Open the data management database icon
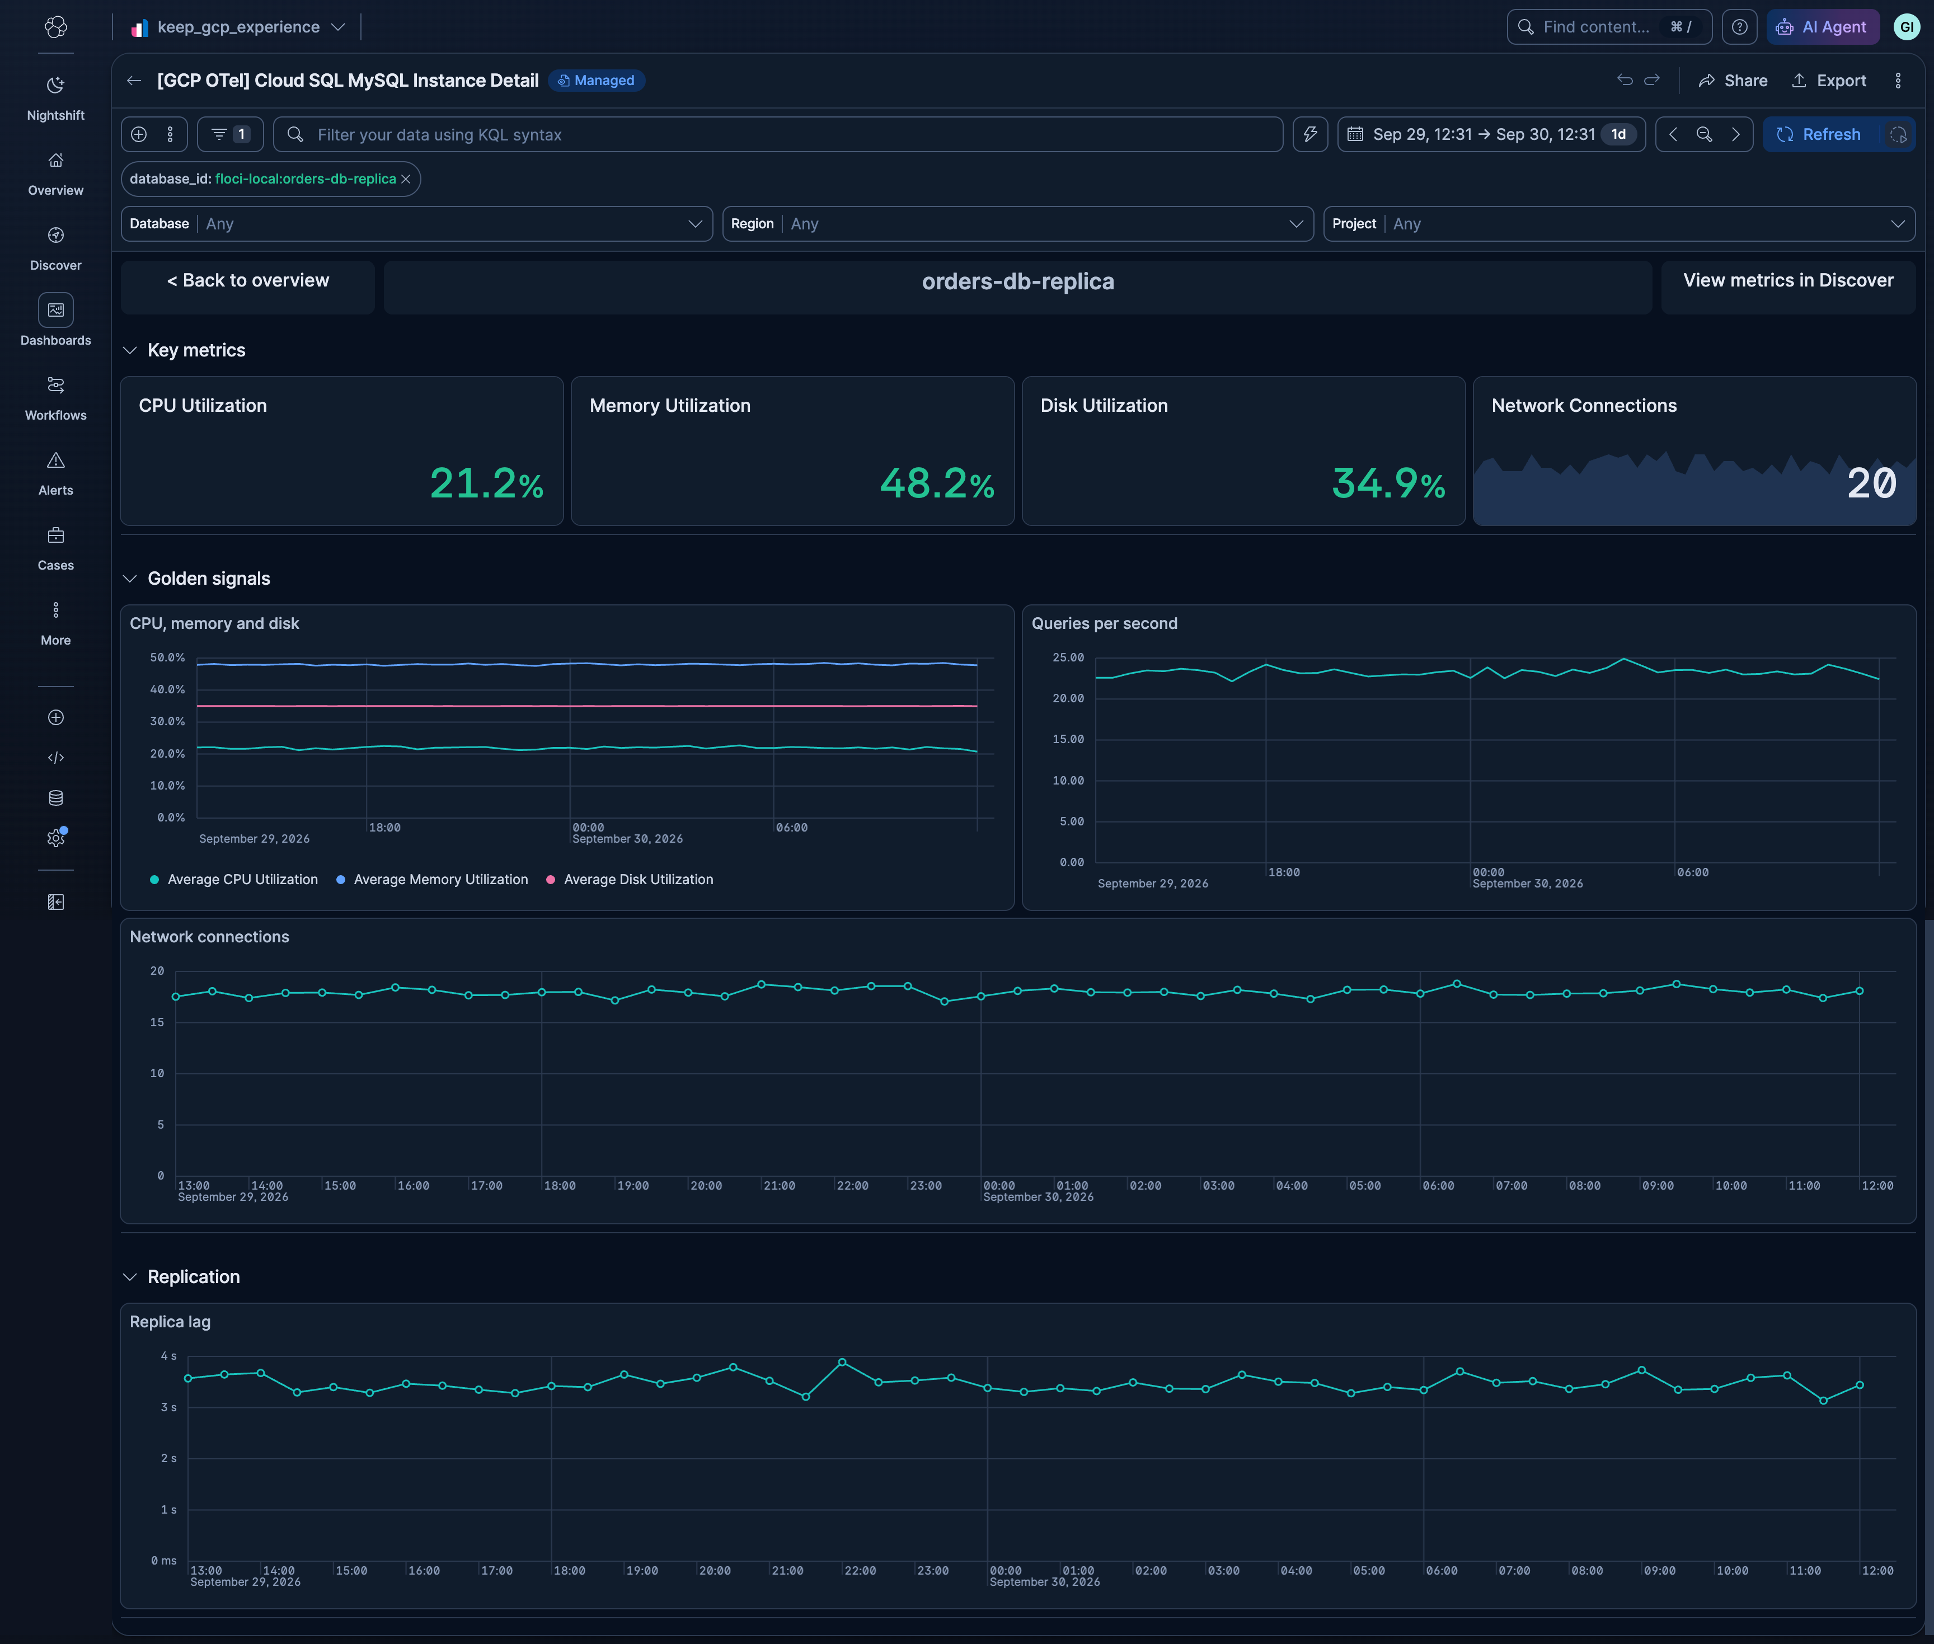 point(56,798)
